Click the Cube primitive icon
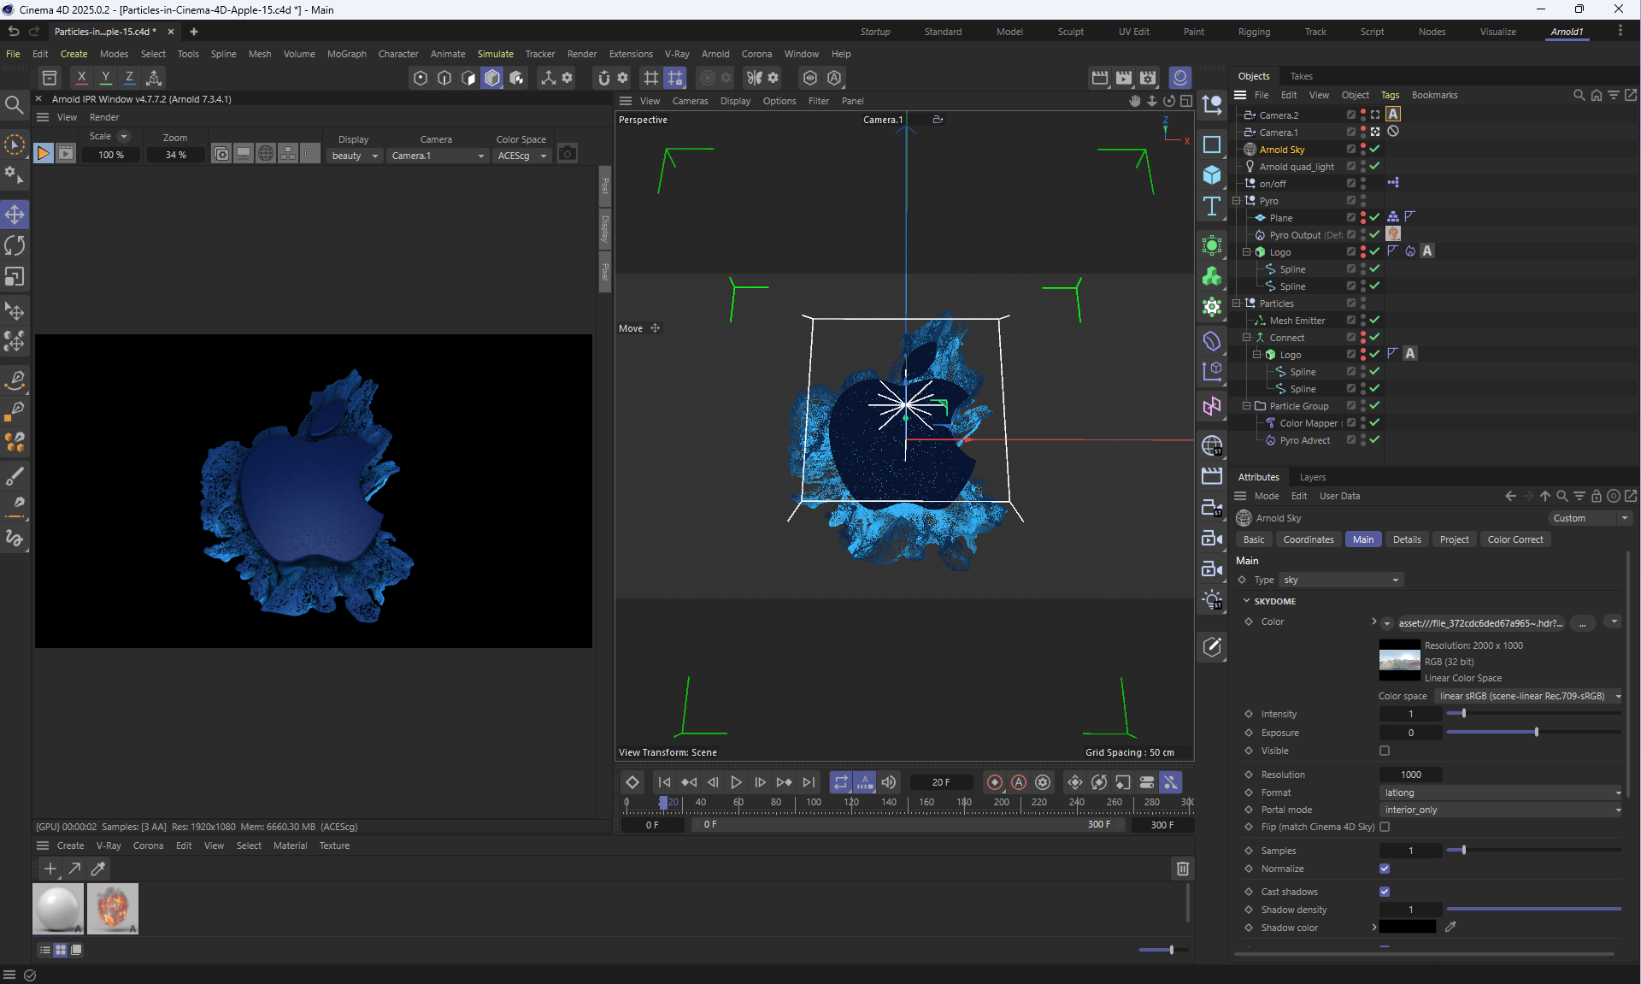This screenshot has width=1641, height=984. point(1211,175)
